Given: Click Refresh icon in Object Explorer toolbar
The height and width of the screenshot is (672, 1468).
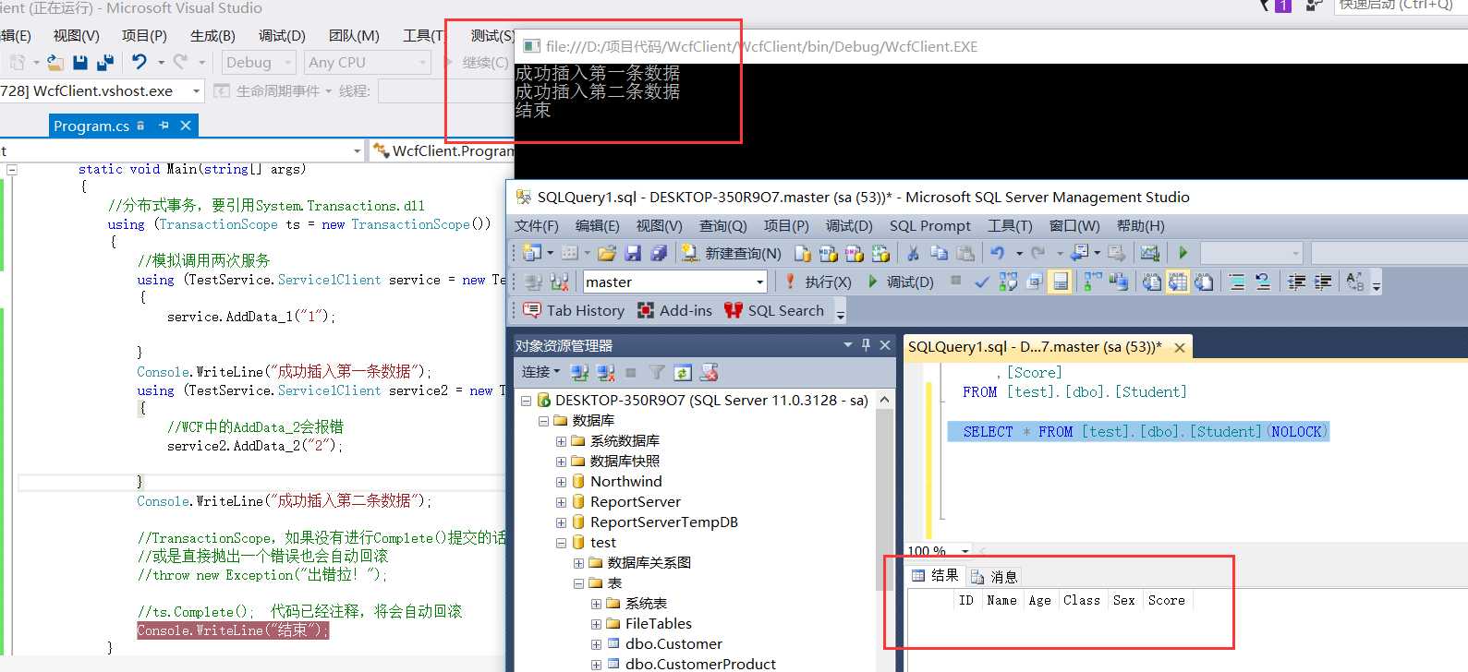Looking at the screenshot, I should pos(683,373).
